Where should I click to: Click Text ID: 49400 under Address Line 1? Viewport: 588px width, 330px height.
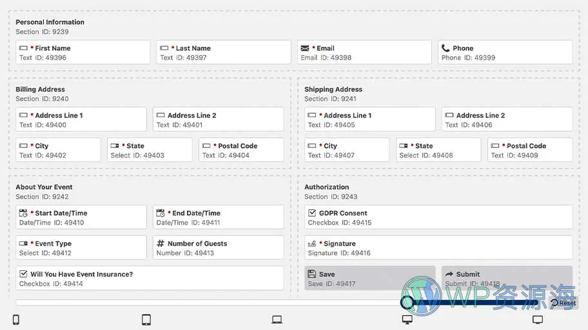[43, 125]
